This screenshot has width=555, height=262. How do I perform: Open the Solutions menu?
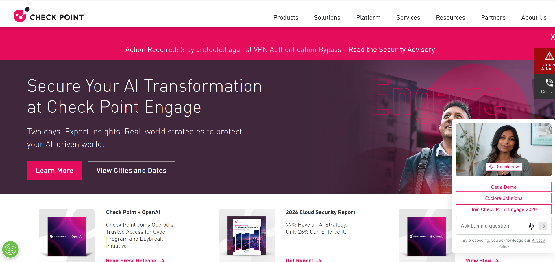[x=327, y=18]
